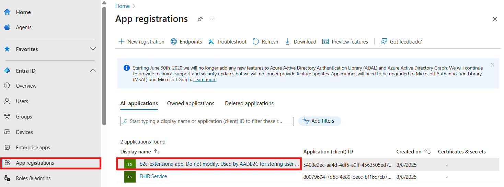504x187 pixels.
Task: Click the Users person icon
Action: 7,101
